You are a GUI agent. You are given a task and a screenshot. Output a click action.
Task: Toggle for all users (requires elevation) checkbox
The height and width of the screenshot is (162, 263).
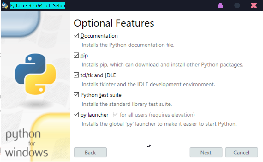(116, 115)
